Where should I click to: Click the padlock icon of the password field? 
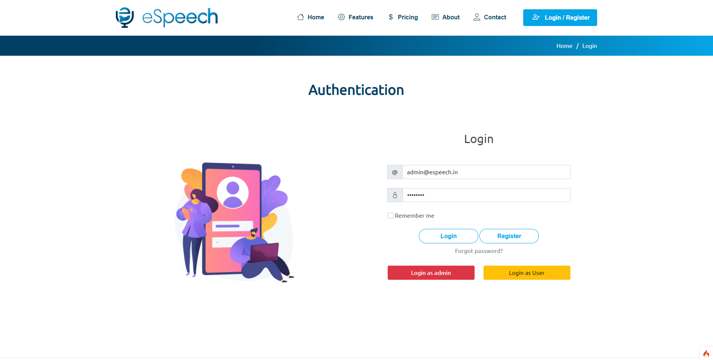pyautogui.click(x=395, y=195)
